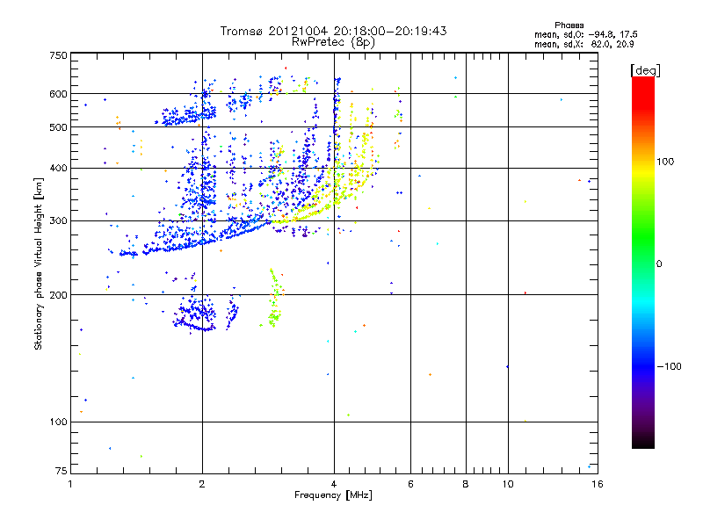This screenshot has height=527, width=703.
Task: Click the x-axis tick label '1'
Action: pos(70,484)
